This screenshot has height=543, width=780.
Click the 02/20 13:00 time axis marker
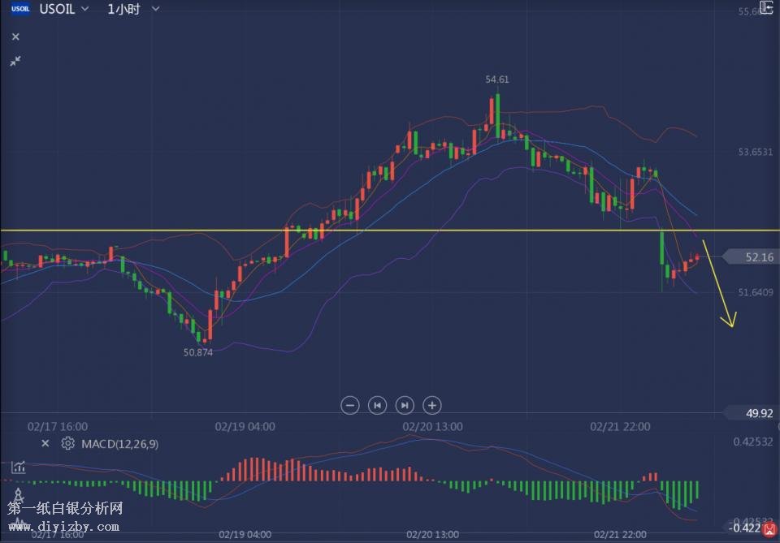(x=432, y=426)
